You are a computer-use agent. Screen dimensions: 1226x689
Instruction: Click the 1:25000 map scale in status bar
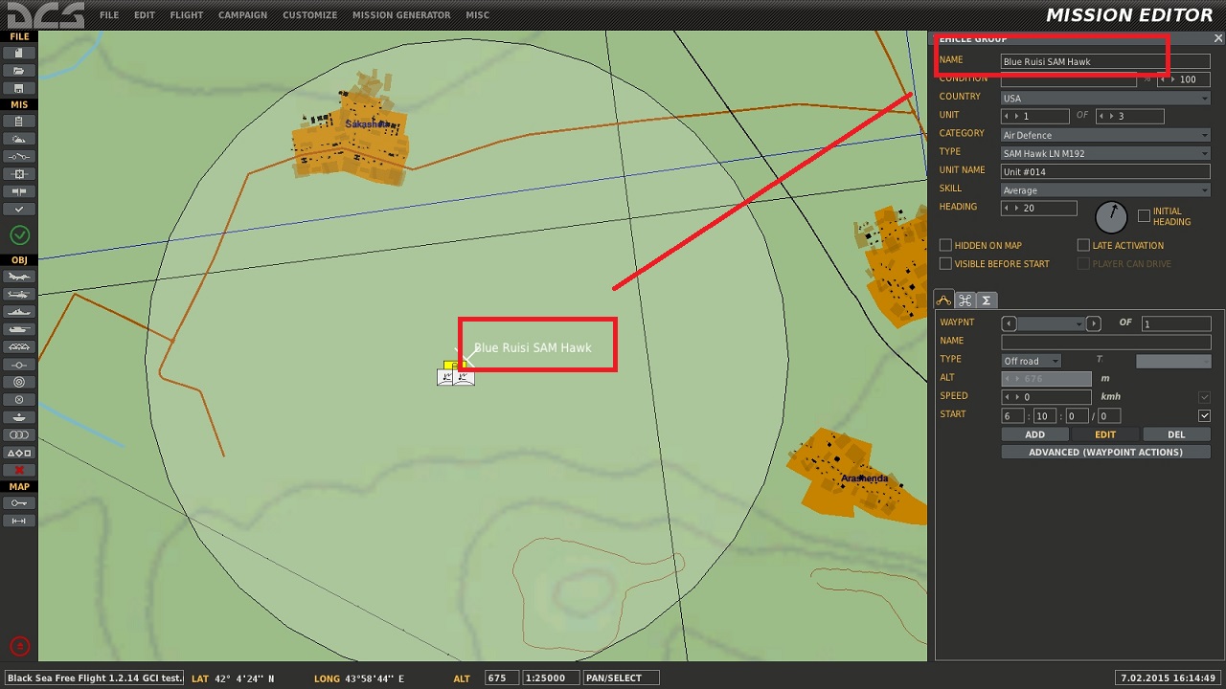coord(551,678)
